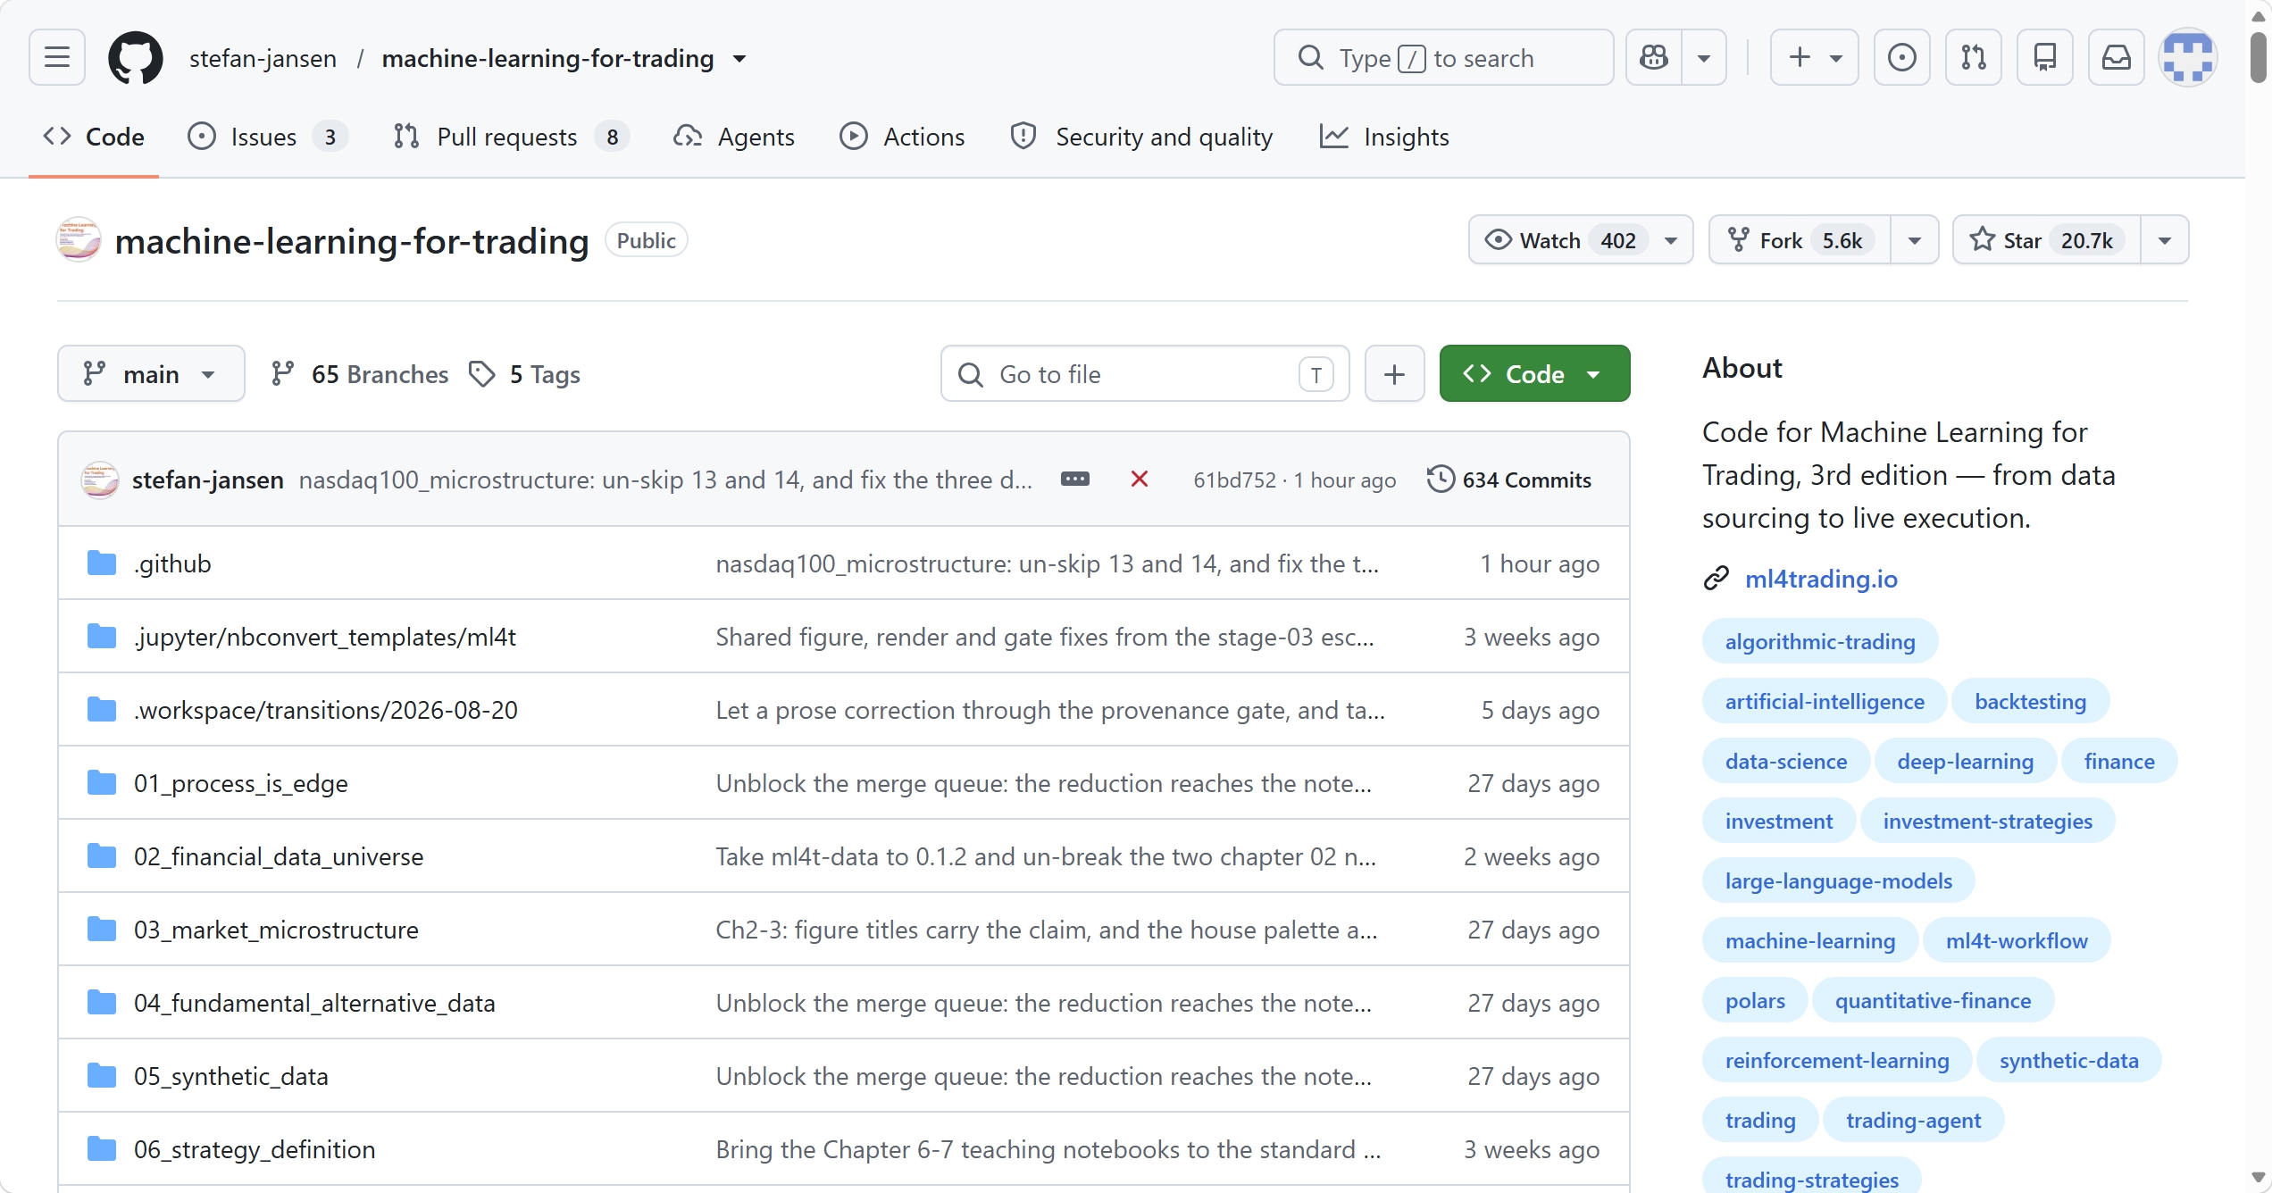Open your pull requests icon in header
This screenshot has height=1193, width=2272.
(x=1974, y=57)
